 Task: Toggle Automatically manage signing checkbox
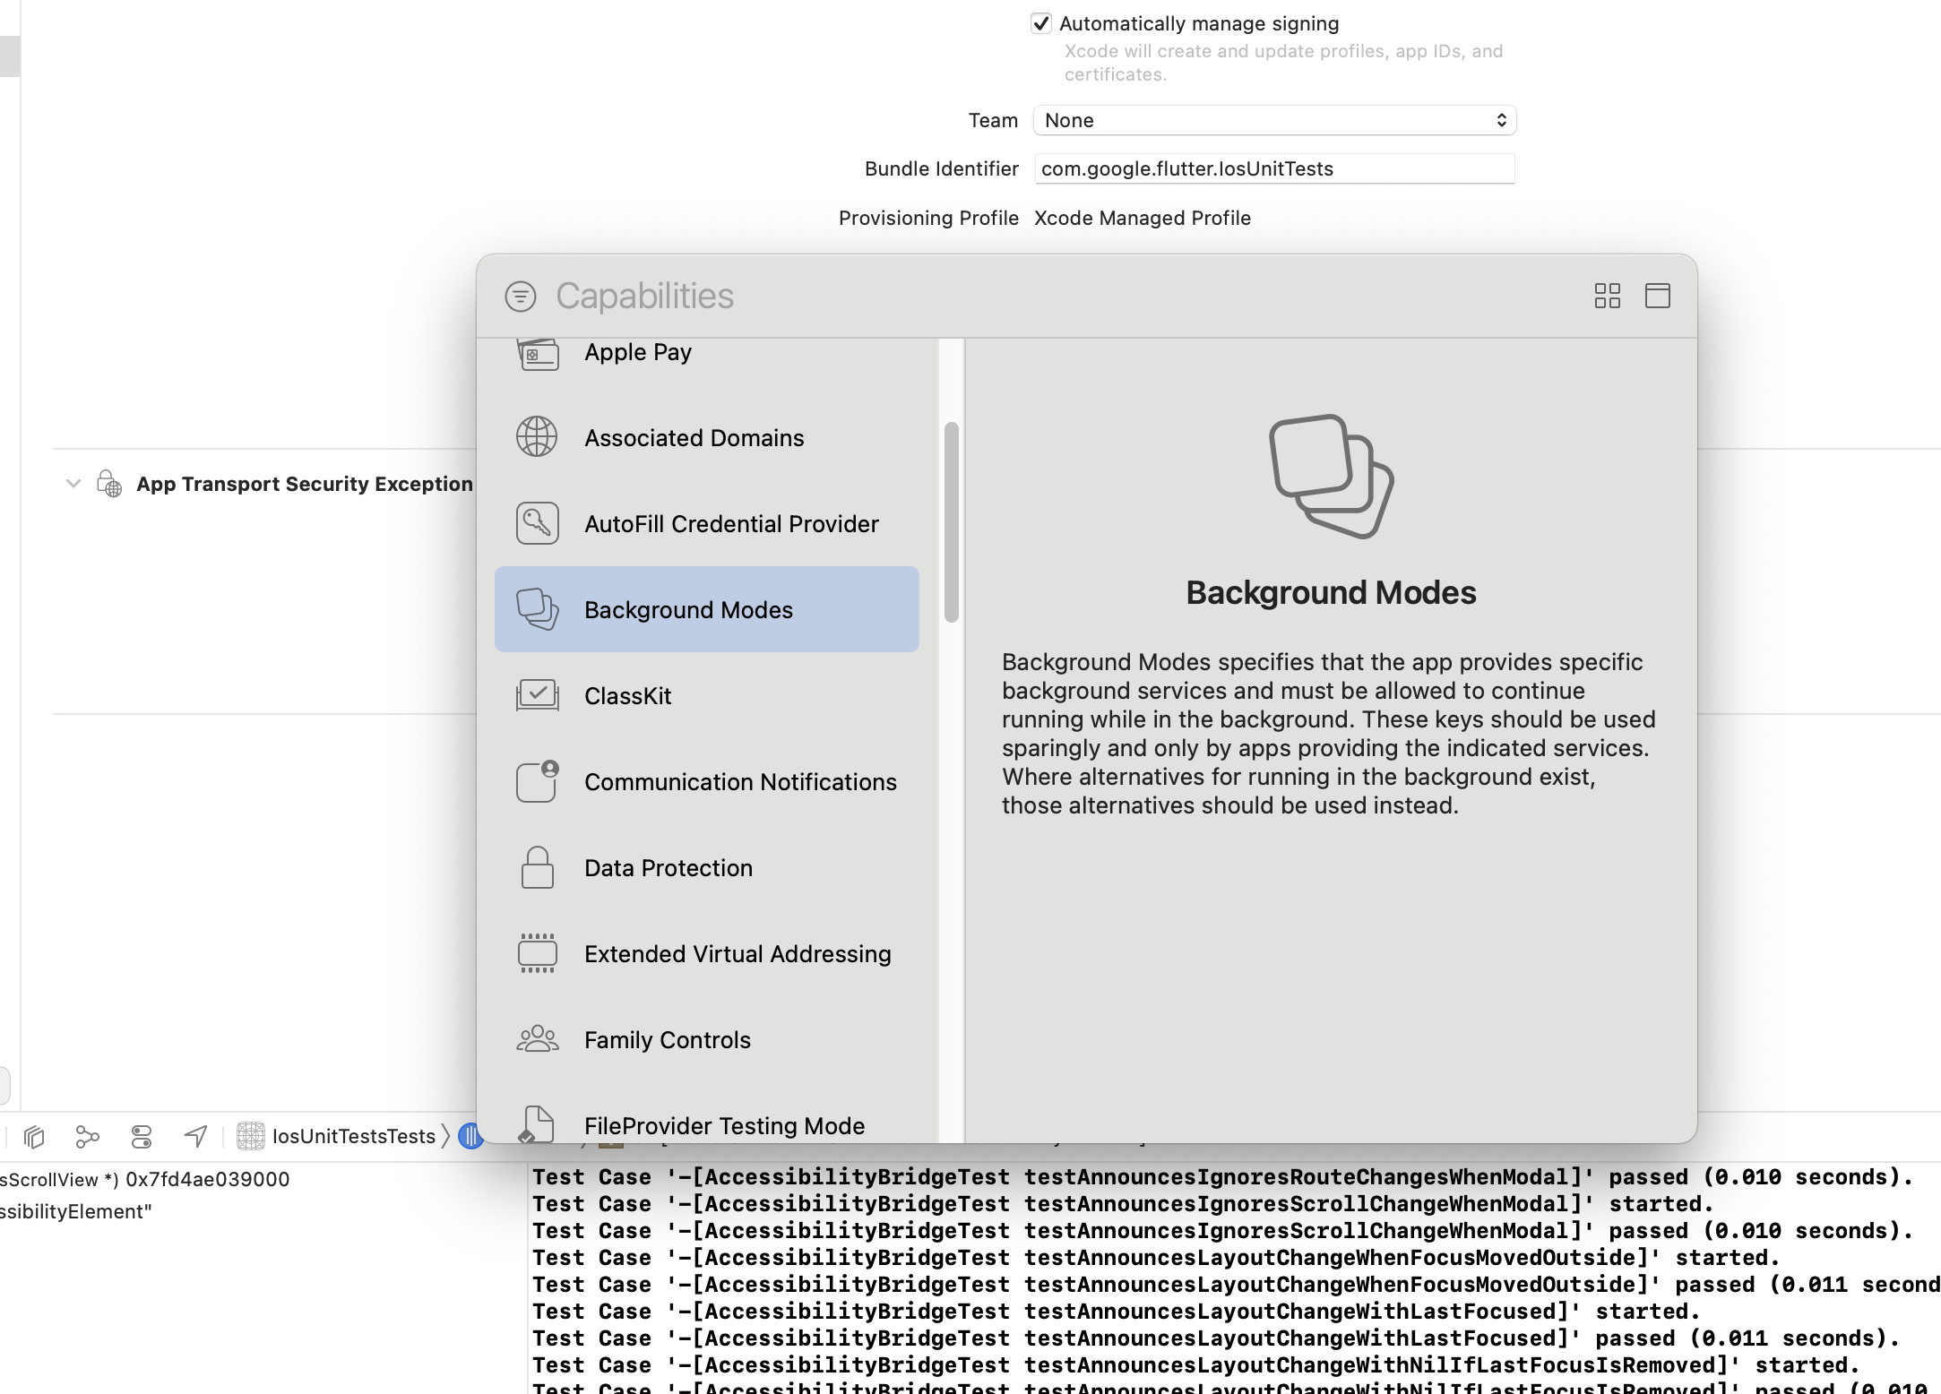coord(1040,23)
